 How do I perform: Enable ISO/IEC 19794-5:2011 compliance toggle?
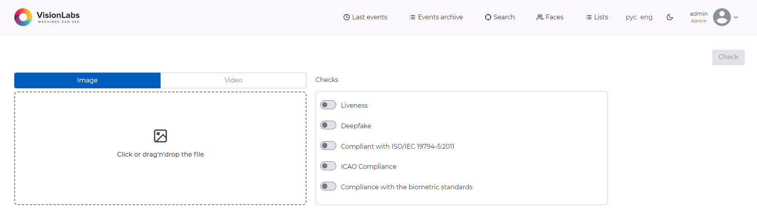(328, 146)
